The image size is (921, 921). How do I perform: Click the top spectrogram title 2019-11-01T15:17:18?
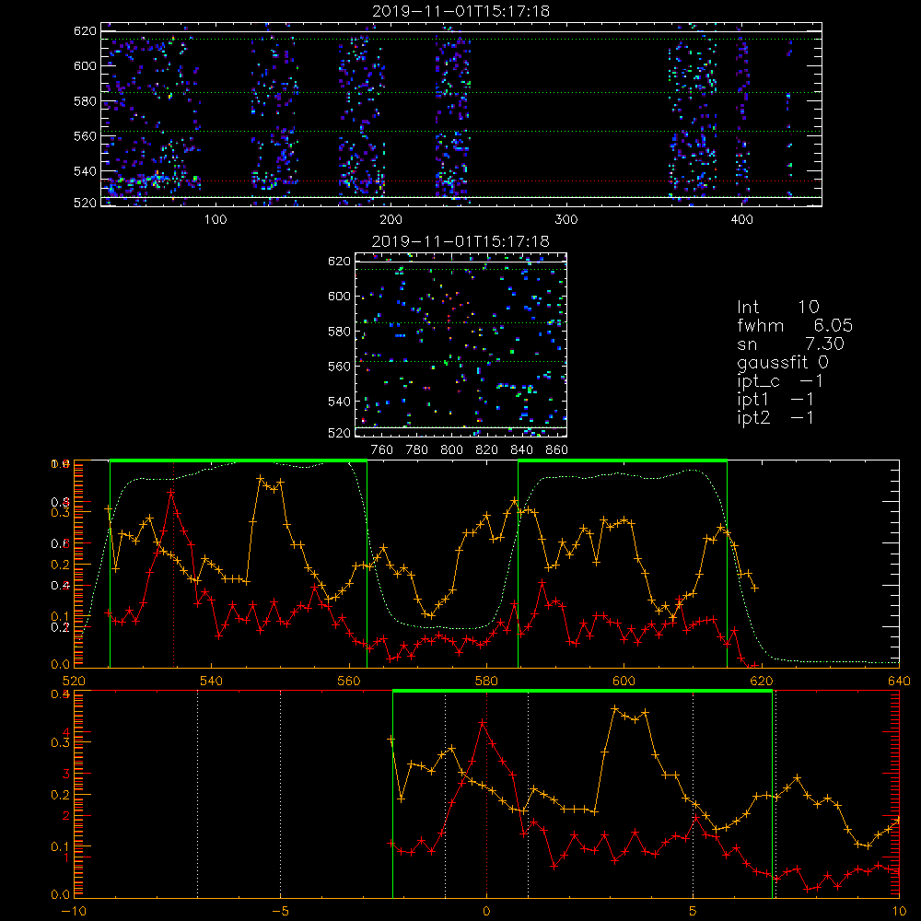(x=461, y=11)
